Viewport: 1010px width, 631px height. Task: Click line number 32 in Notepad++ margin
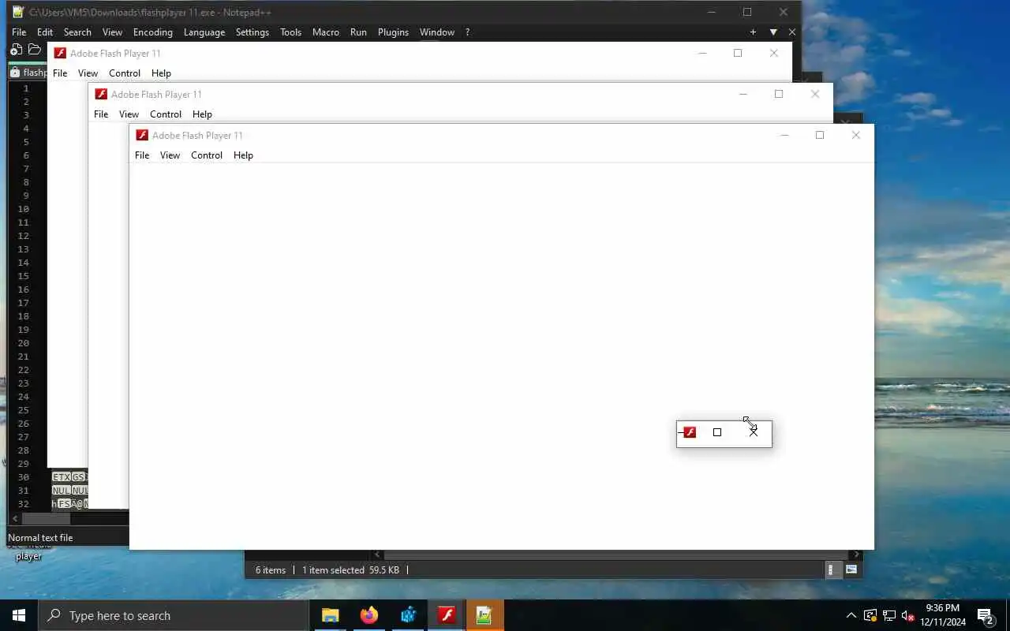[x=23, y=504]
